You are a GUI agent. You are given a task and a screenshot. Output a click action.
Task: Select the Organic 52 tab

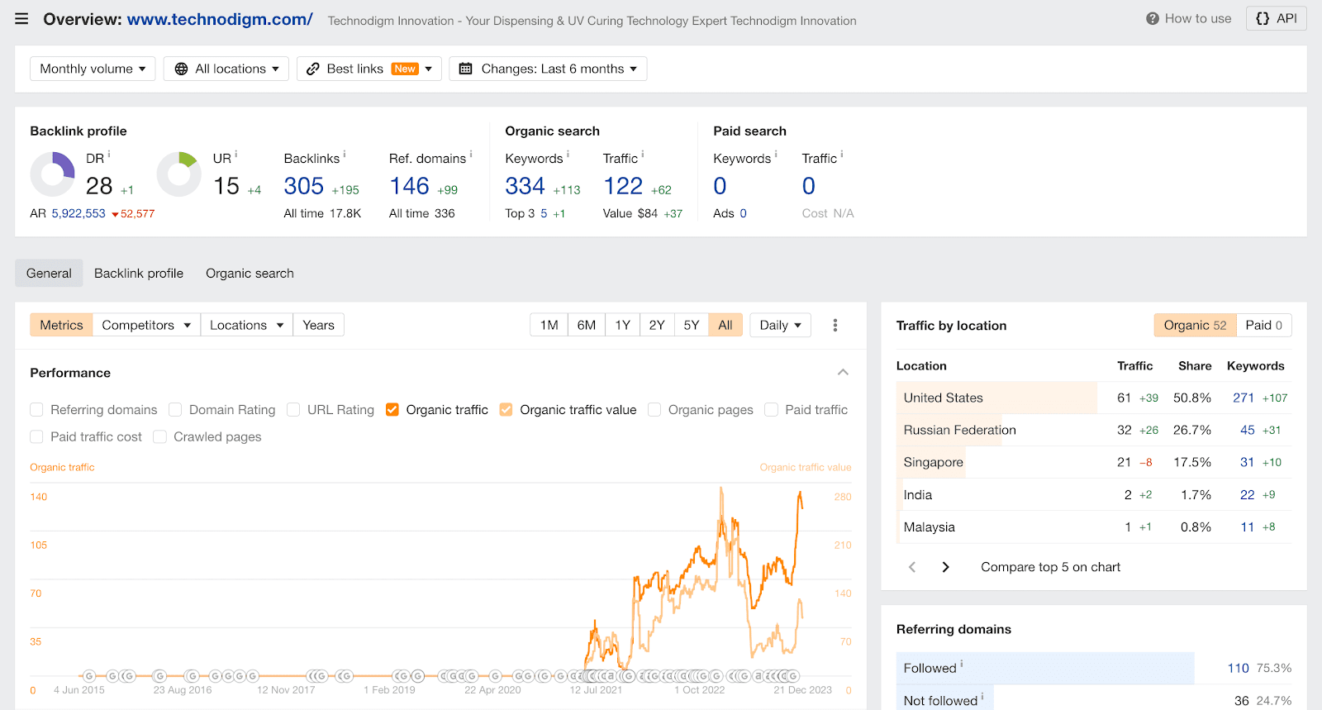pos(1195,325)
